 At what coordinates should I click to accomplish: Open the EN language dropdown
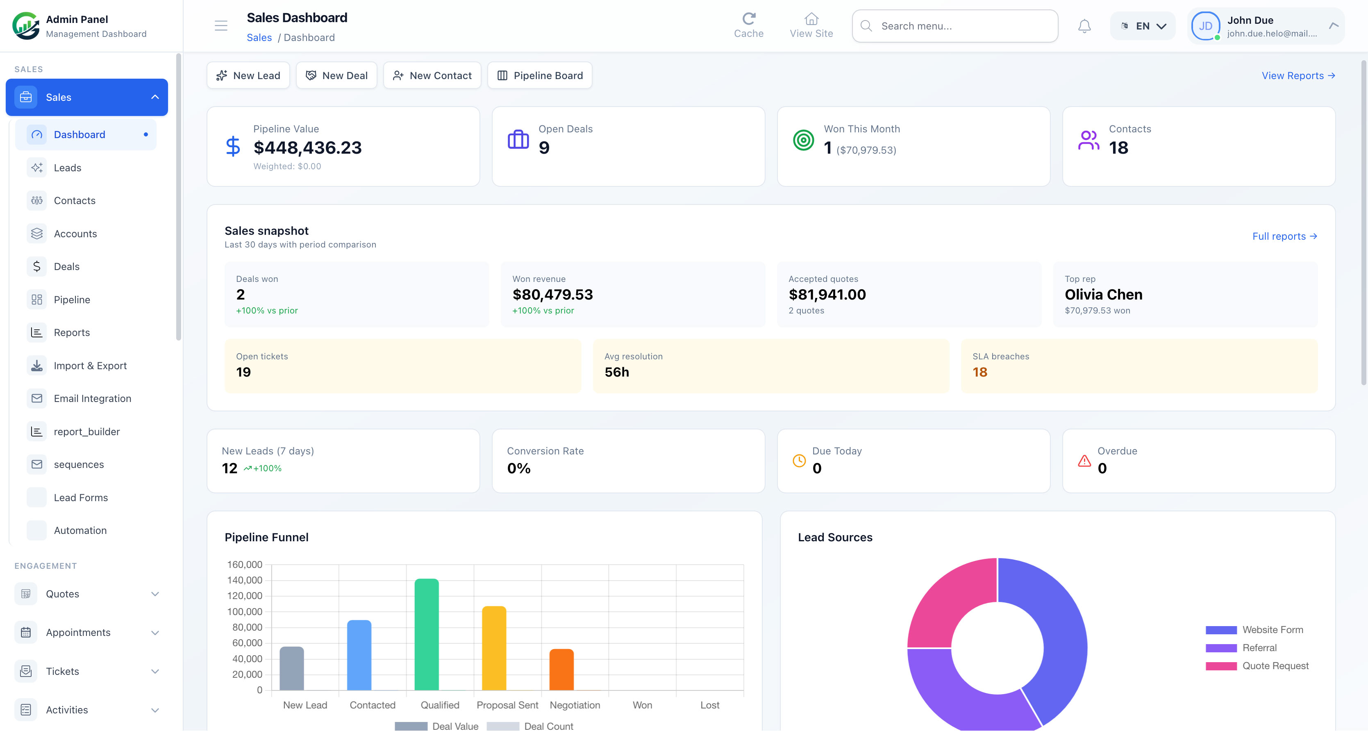(1143, 26)
